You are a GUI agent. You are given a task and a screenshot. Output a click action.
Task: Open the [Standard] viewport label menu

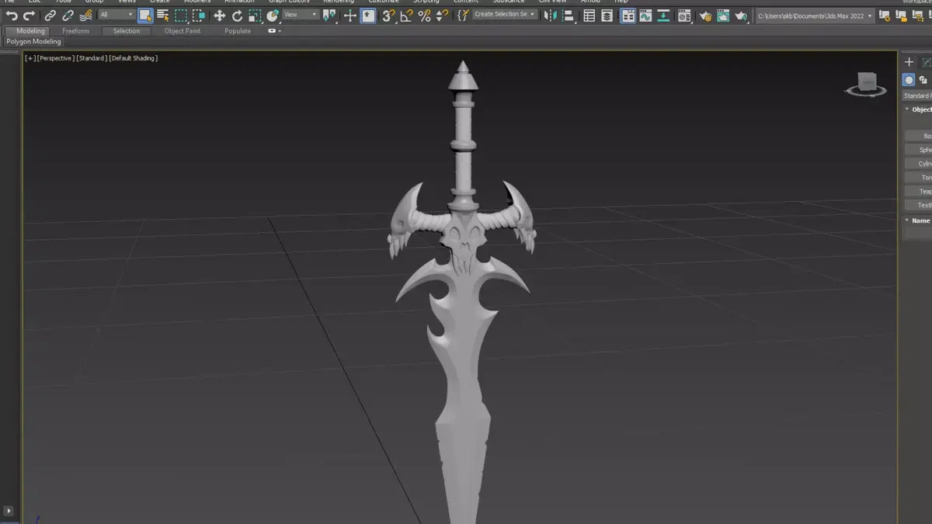pos(92,58)
